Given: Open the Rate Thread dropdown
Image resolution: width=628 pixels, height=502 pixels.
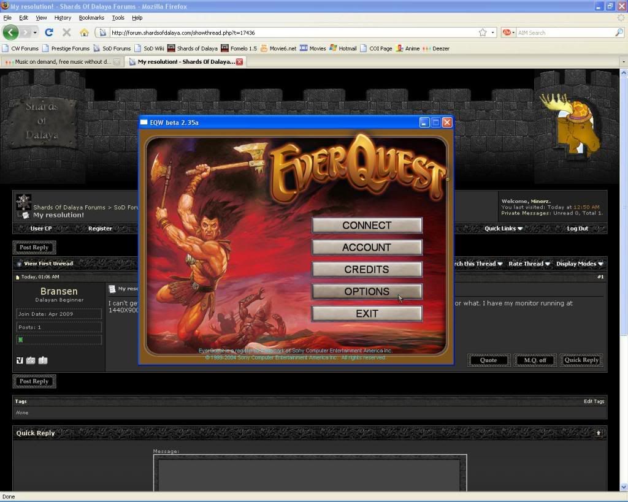Looking at the screenshot, I should coord(529,264).
